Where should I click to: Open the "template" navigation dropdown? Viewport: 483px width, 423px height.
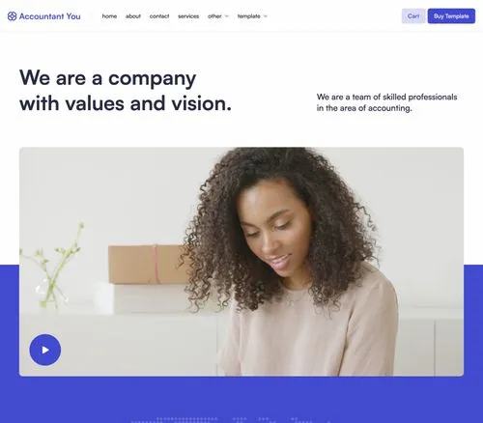point(252,16)
